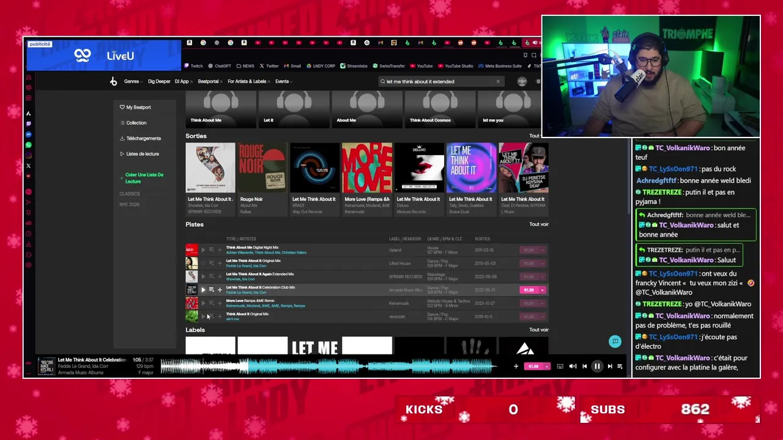Open Collection in sidebar
The image size is (783, 440).
(x=133, y=123)
